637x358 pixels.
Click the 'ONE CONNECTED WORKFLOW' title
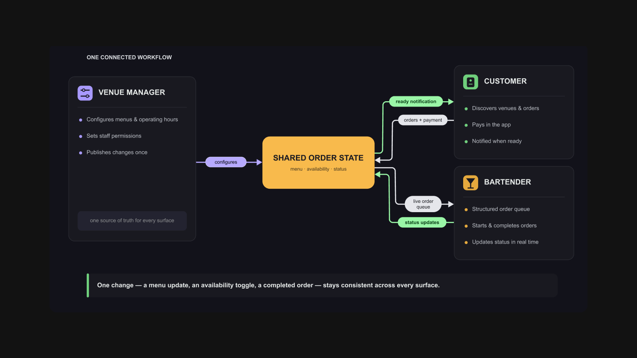[x=129, y=57]
